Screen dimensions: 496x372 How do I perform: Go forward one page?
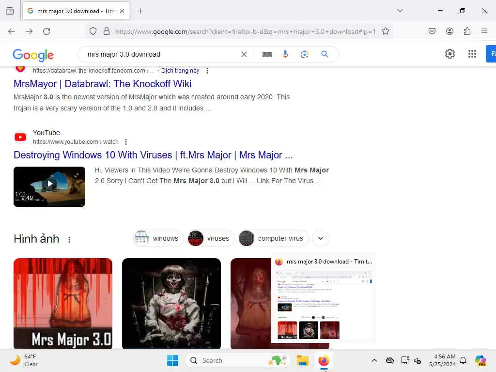tap(29, 31)
